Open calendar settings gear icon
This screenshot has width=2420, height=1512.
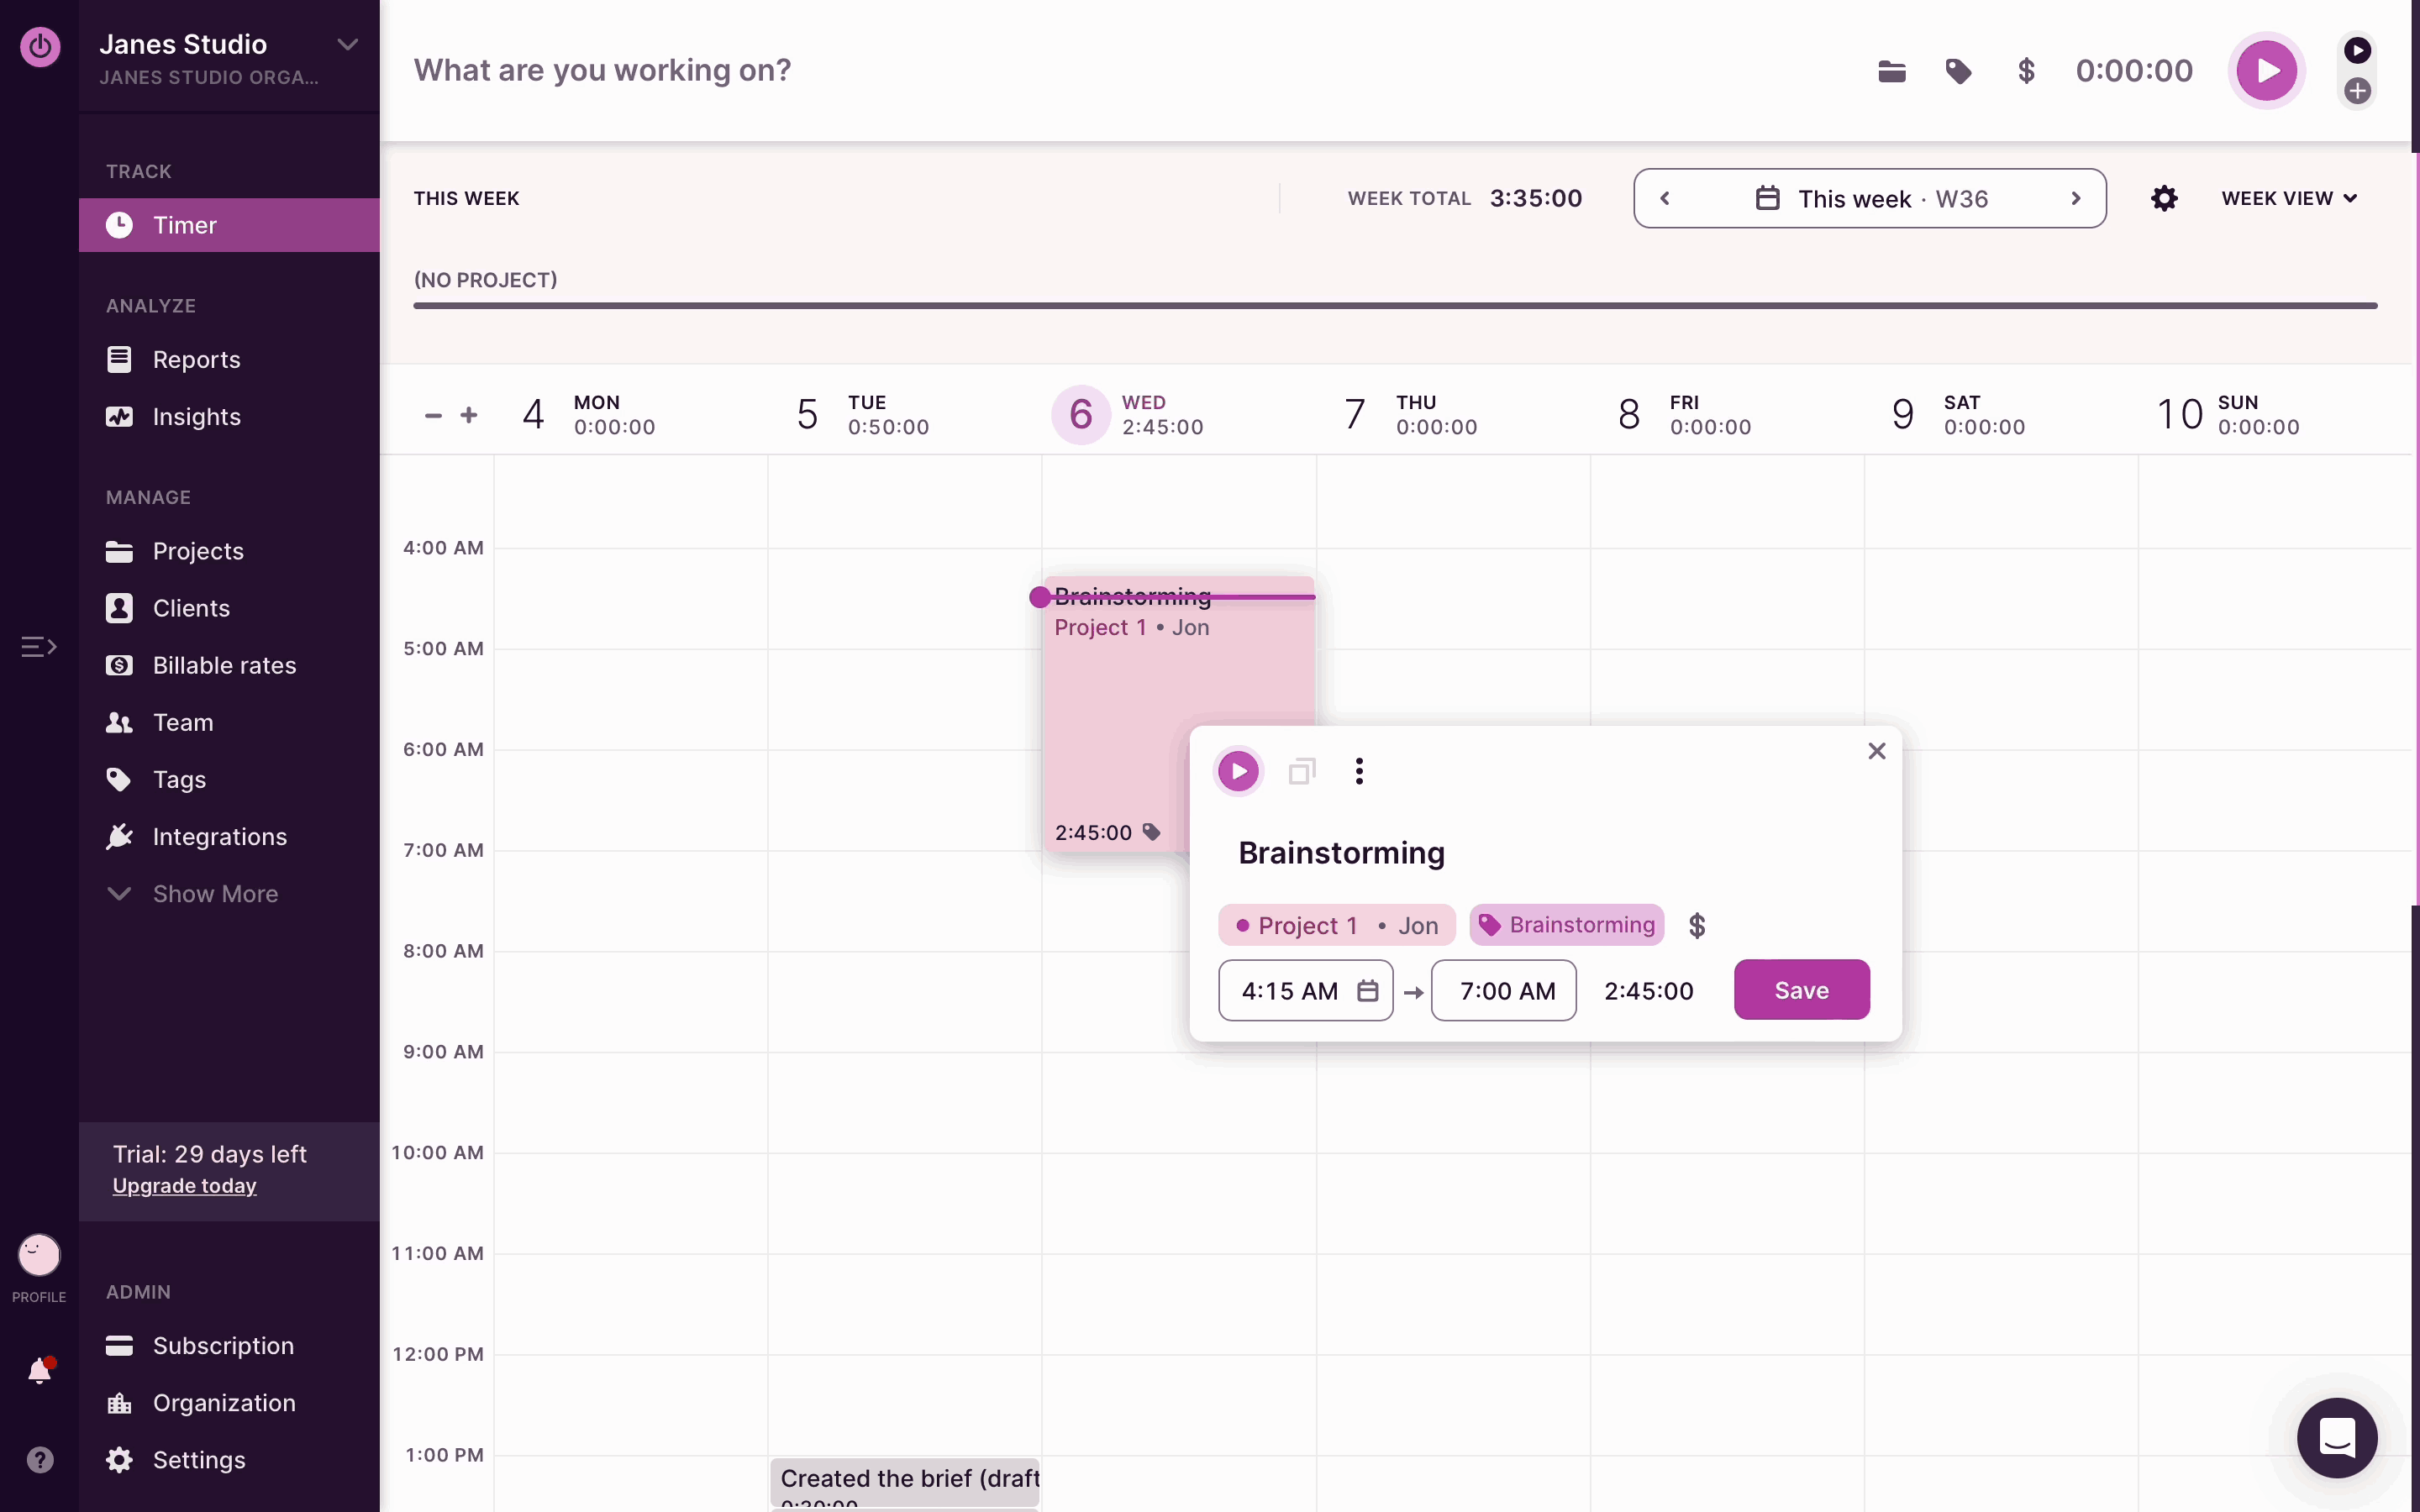coord(2164,198)
